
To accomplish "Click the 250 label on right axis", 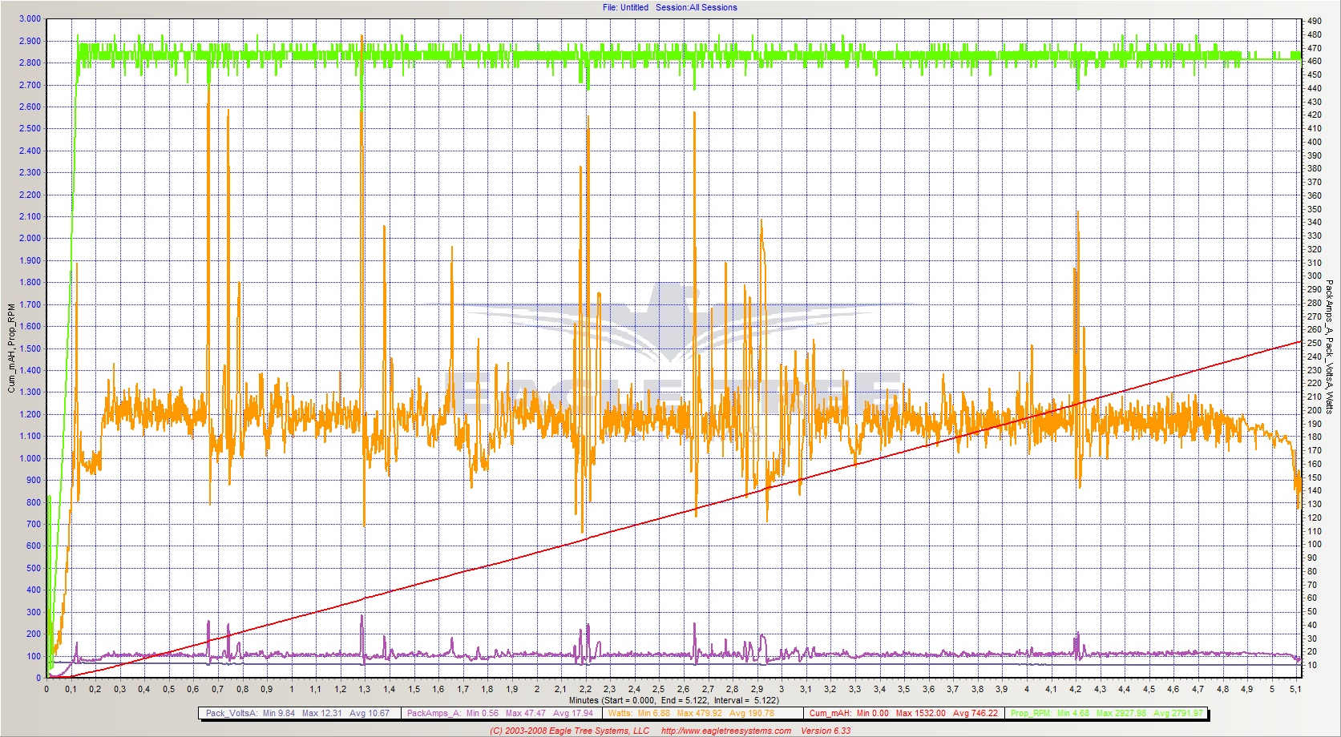I will (1315, 343).
